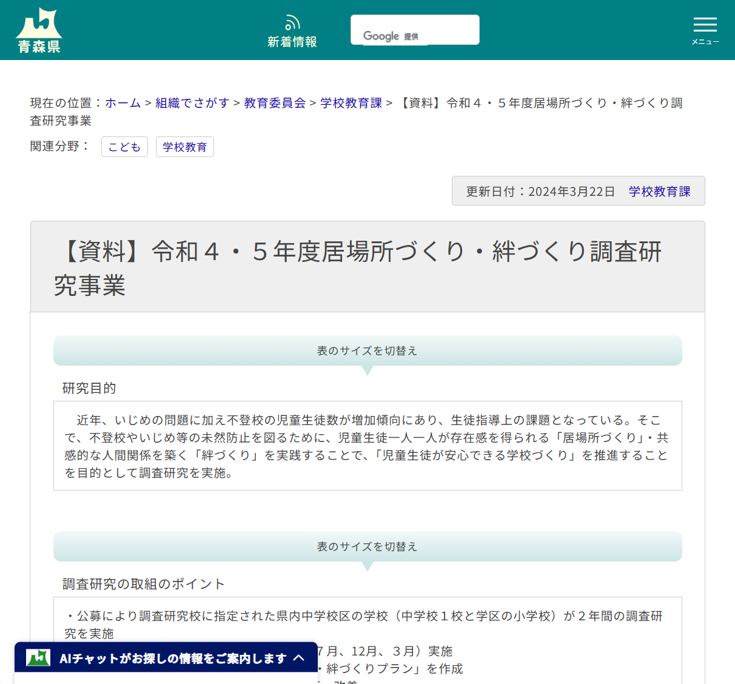Viewport: 735px width, 684px height.
Task: Open the 学校教育課 breadcrumb link
Action: click(x=351, y=102)
